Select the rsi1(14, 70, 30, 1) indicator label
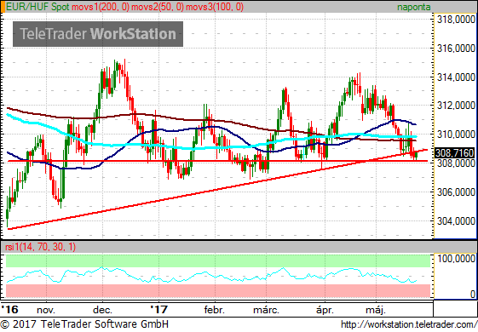 click(x=41, y=247)
